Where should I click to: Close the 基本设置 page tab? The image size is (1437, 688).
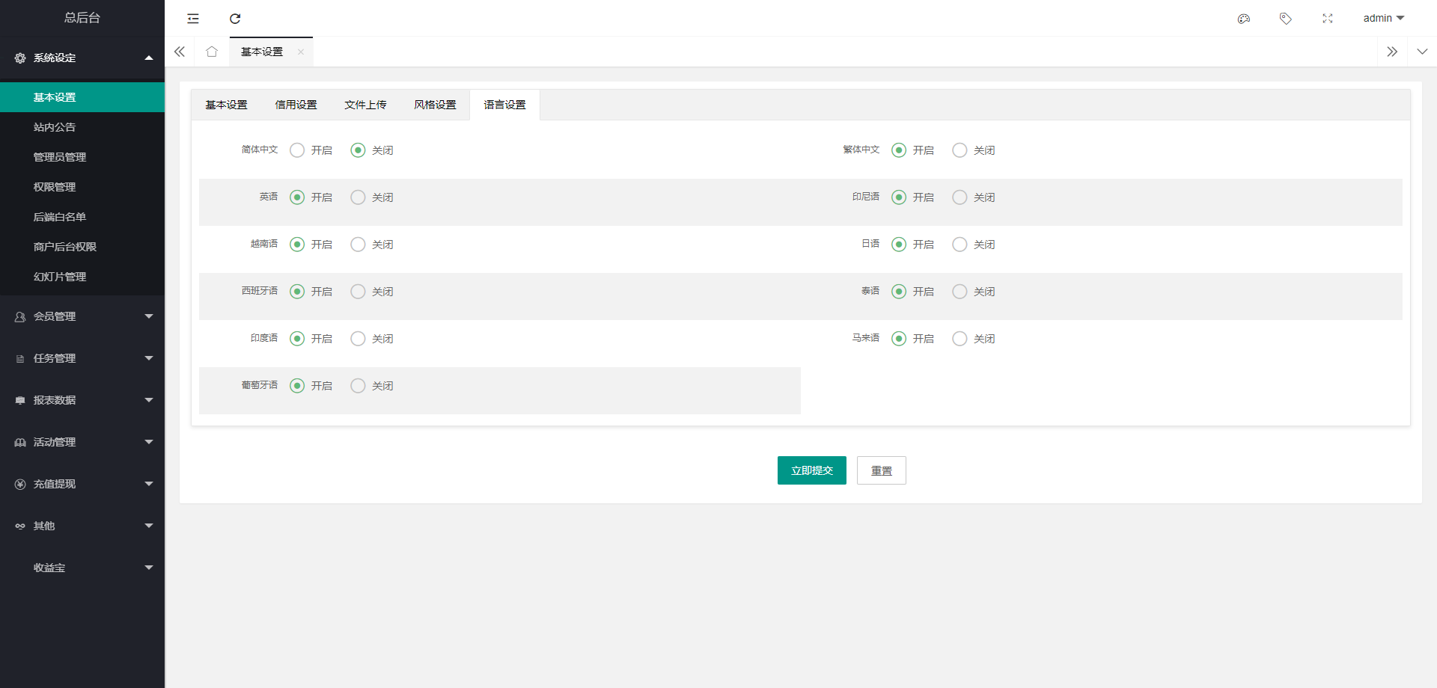[301, 52]
